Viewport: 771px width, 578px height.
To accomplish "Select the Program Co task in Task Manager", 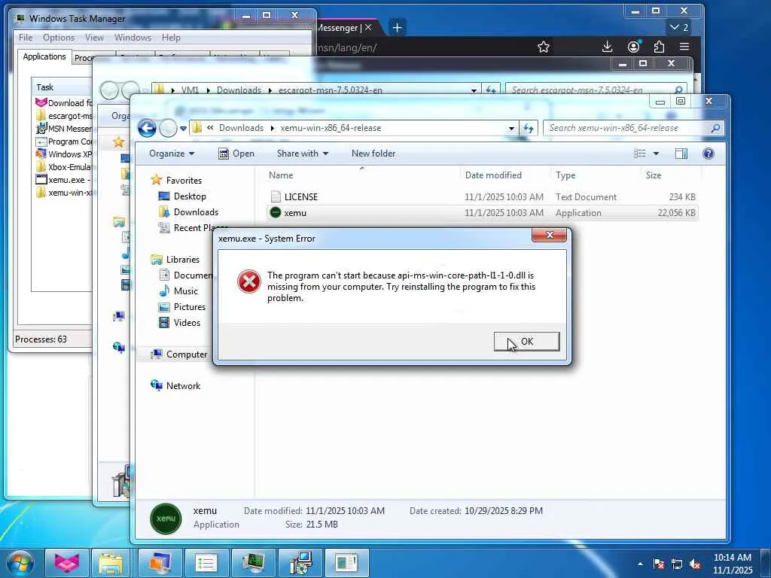I will [x=63, y=141].
